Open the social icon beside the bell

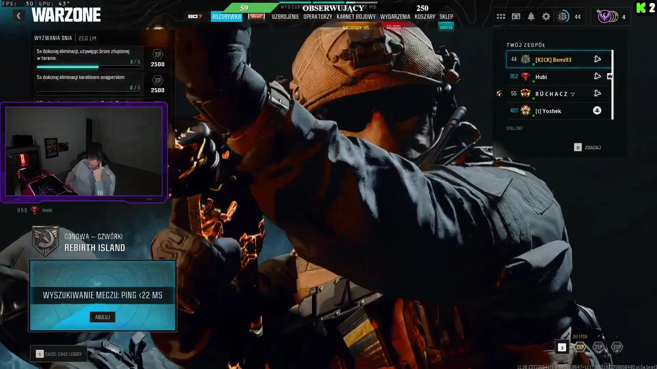(x=516, y=16)
